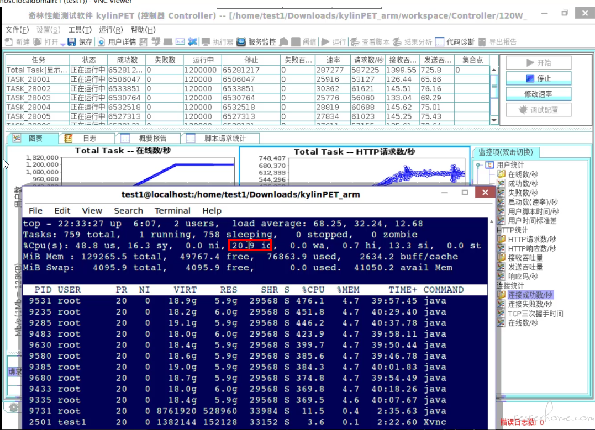Open the 文件(F) menu
Screen dimensions: 595x430
[x=17, y=30]
